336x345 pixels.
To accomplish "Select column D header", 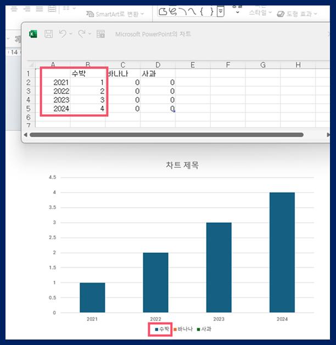I will (x=158, y=65).
